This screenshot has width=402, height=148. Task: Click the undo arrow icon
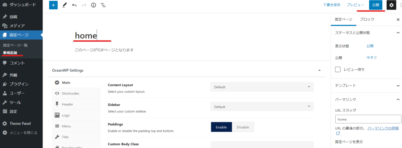click(74, 5)
